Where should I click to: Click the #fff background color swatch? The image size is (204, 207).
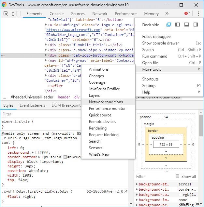37,153
